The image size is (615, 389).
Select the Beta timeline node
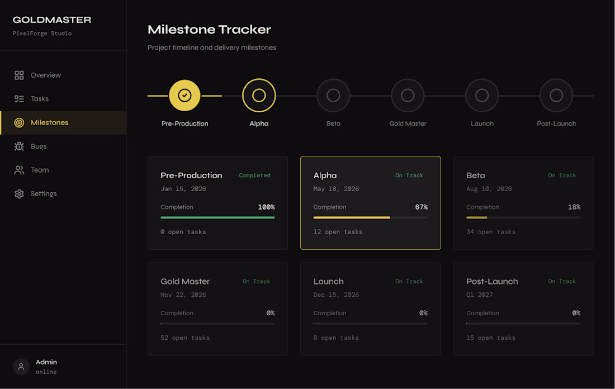click(333, 95)
